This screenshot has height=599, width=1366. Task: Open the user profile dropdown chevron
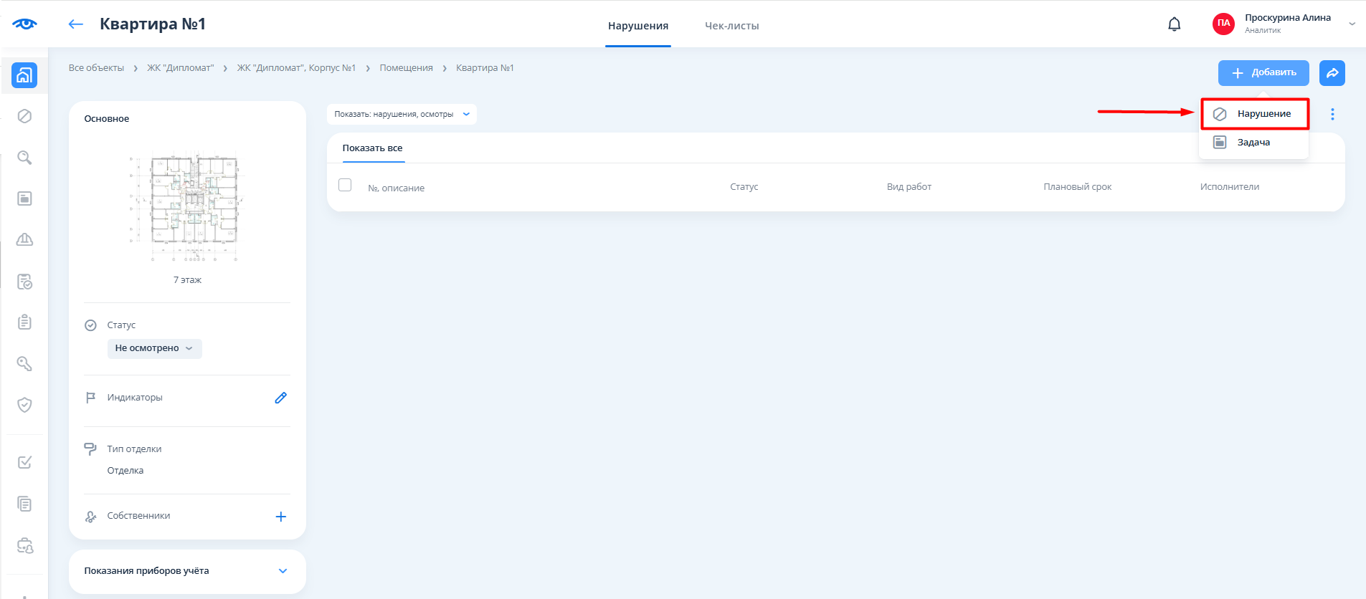point(1352,24)
